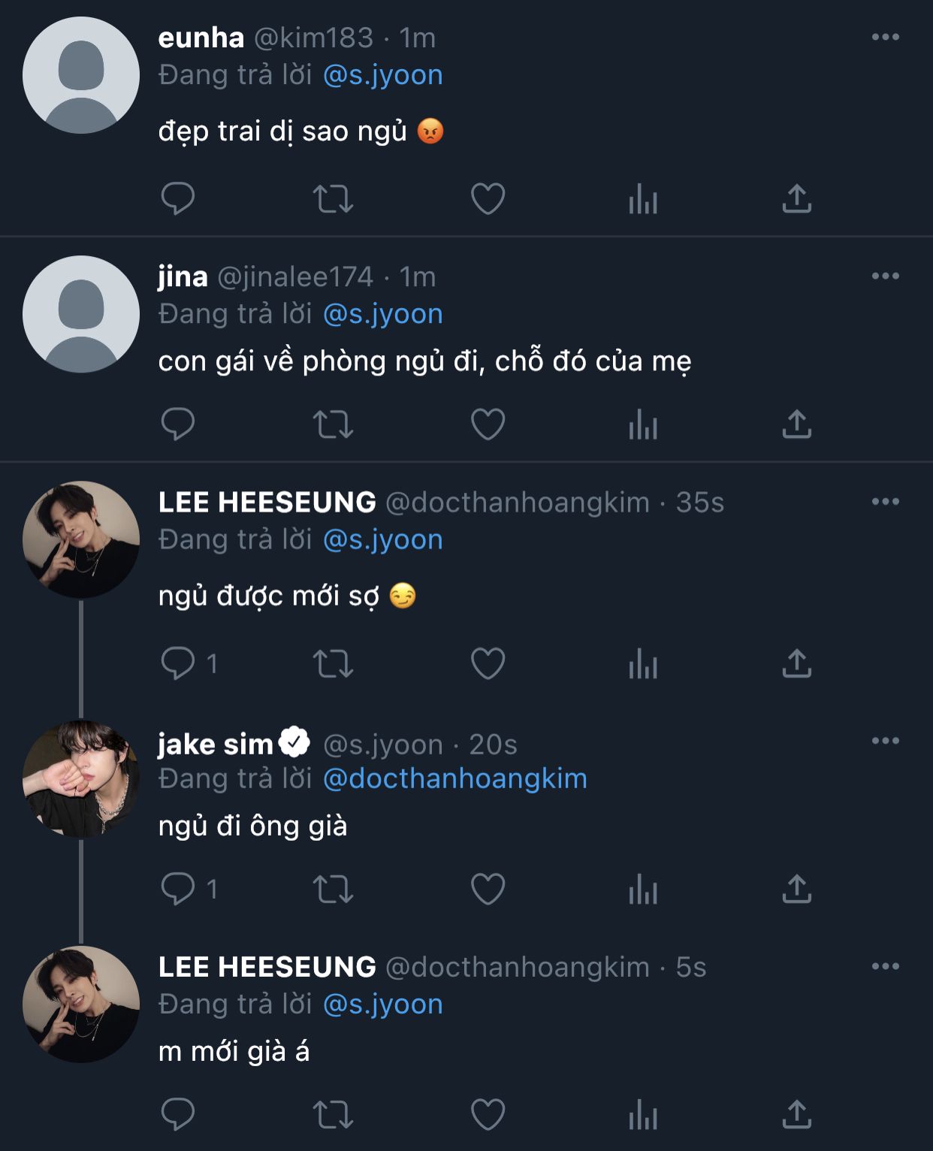Retweet jake sim's tweet 'ngủ đi ông già'
933x1151 pixels.
point(333,889)
